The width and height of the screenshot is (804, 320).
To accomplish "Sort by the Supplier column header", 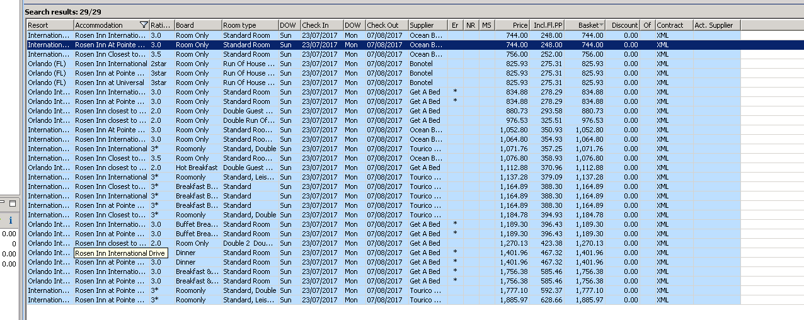I will [428, 25].
